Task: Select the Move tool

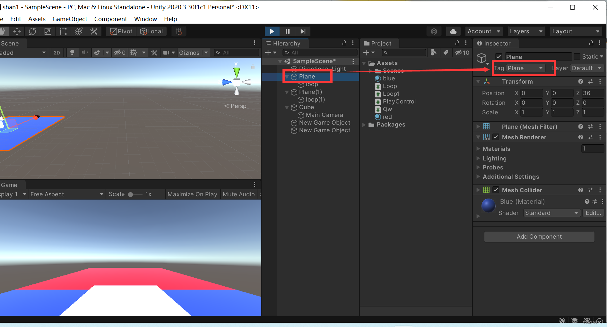Action: pos(17,31)
